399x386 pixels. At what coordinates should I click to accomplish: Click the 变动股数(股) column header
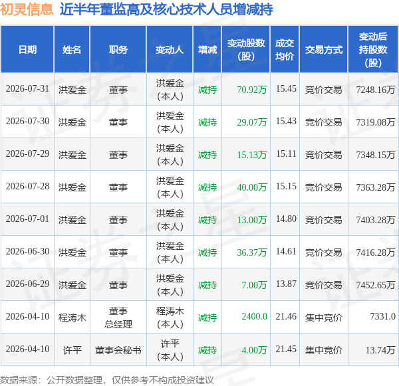[x=246, y=50]
